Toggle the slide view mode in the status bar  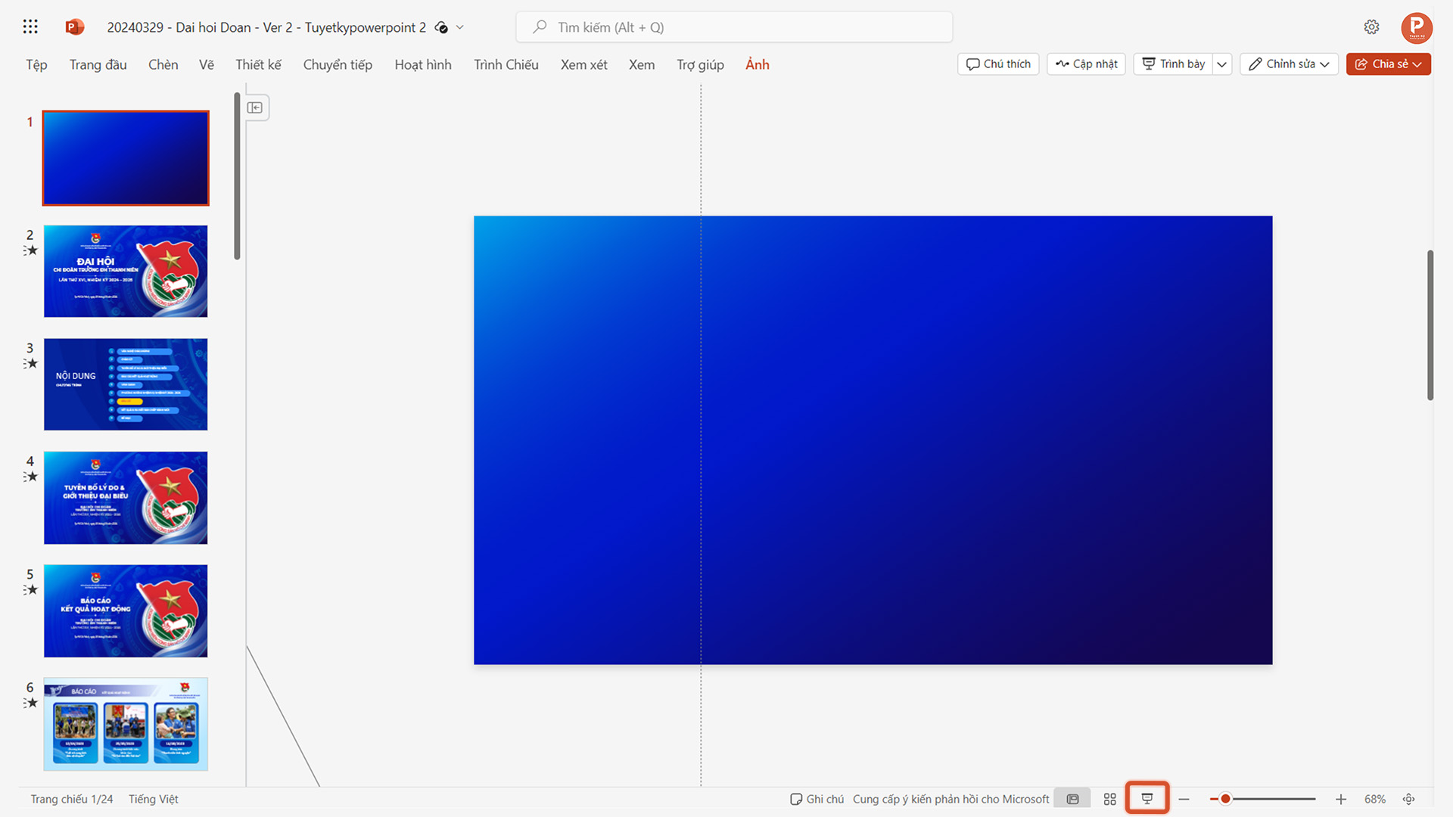(x=1072, y=798)
